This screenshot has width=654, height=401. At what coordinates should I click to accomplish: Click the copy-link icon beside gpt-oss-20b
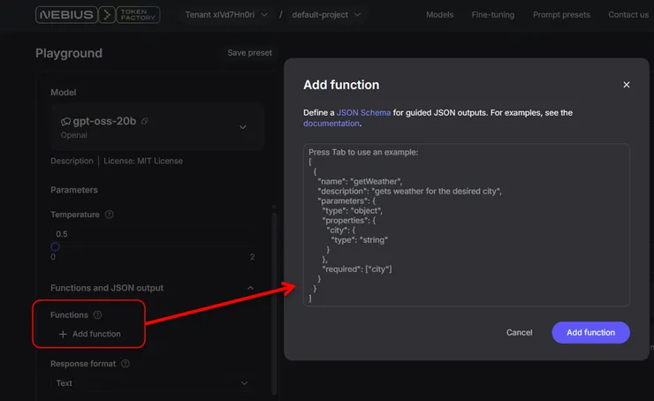pyautogui.click(x=145, y=121)
